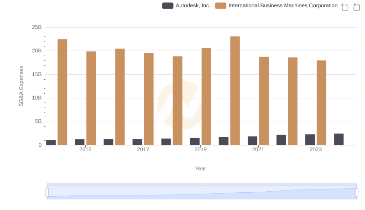Click the 15B y-axis label
The width and height of the screenshot is (365, 210).
[x=37, y=74]
